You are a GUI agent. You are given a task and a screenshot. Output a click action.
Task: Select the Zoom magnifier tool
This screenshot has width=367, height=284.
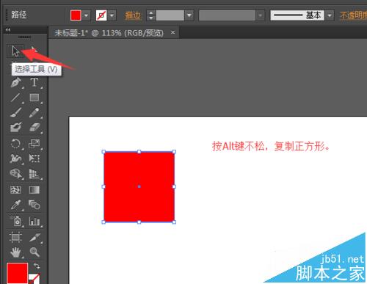(x=34, y=252)
